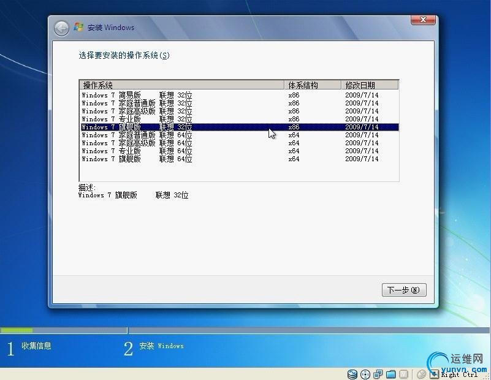Click the green installation progress bar
Viewport: 491px width, 380px height.
[17, 330]
